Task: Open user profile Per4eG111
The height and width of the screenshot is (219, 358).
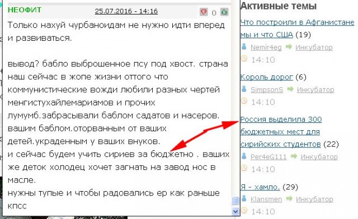Action: 268,157
